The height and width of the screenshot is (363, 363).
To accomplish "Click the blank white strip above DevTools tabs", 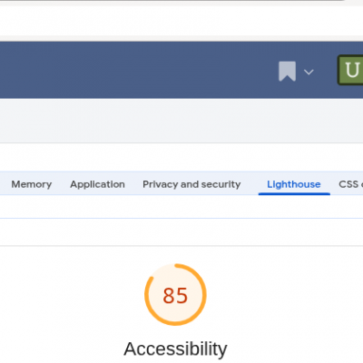I will pos(181,157).
